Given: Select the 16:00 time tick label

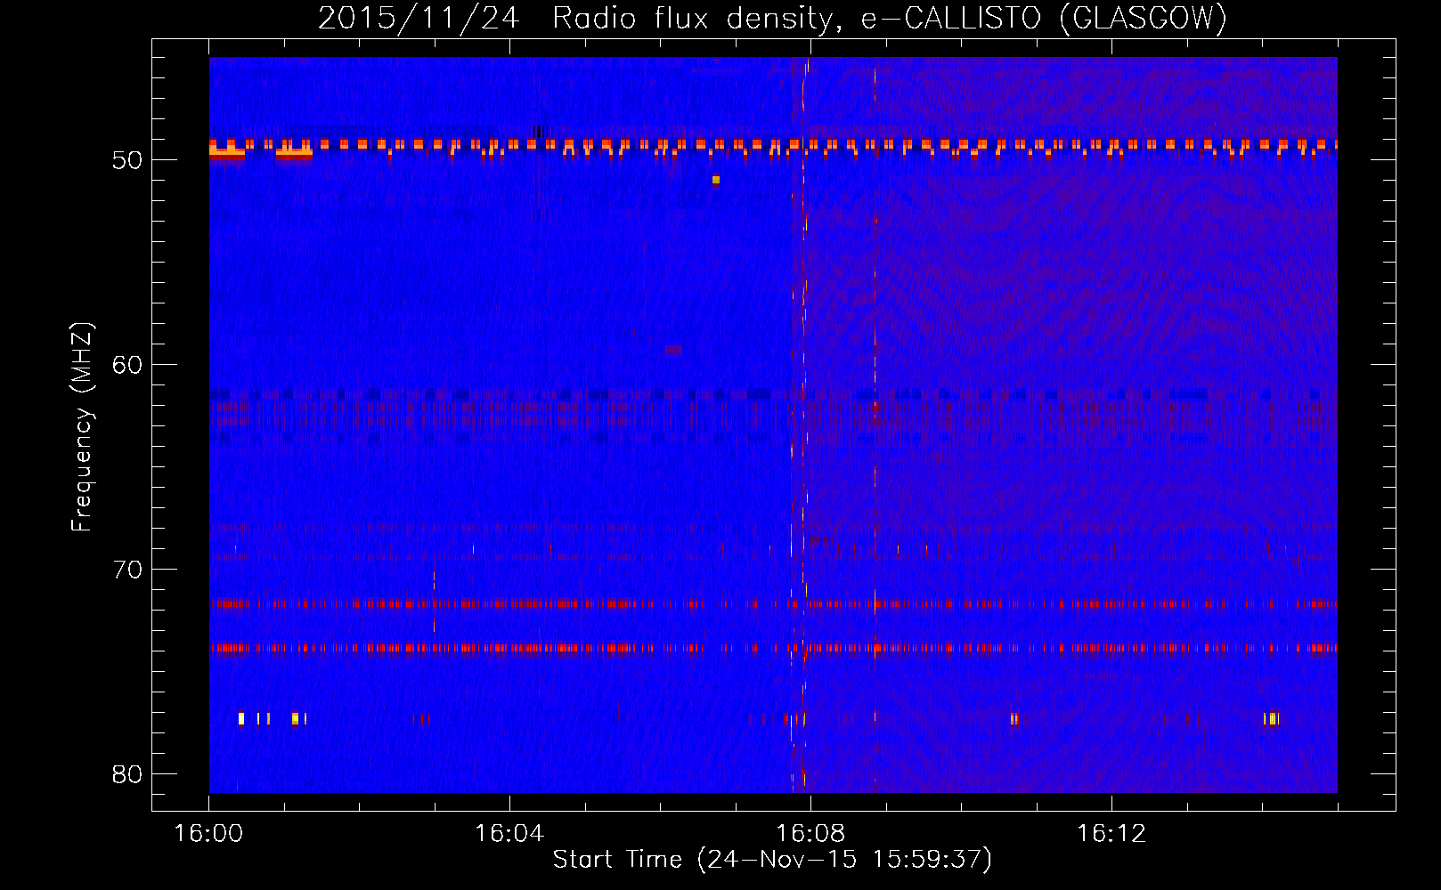Looking at the screenshot, I should [209, 834].
